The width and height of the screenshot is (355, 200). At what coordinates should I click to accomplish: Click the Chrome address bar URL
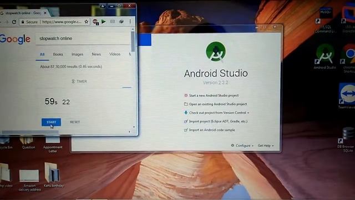coord(62,22)
